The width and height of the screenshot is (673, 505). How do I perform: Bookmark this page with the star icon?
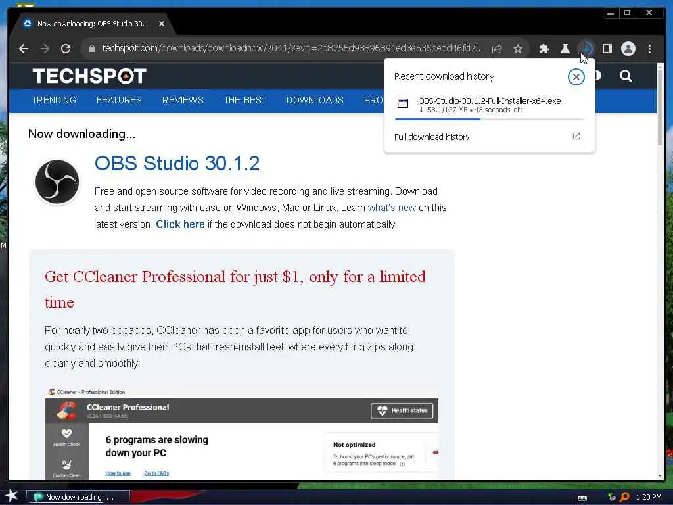[518, 49]
